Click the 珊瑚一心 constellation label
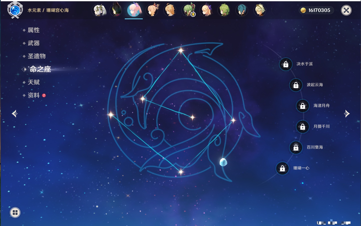Screen dimensions: 361x226 tap(301, 168)
